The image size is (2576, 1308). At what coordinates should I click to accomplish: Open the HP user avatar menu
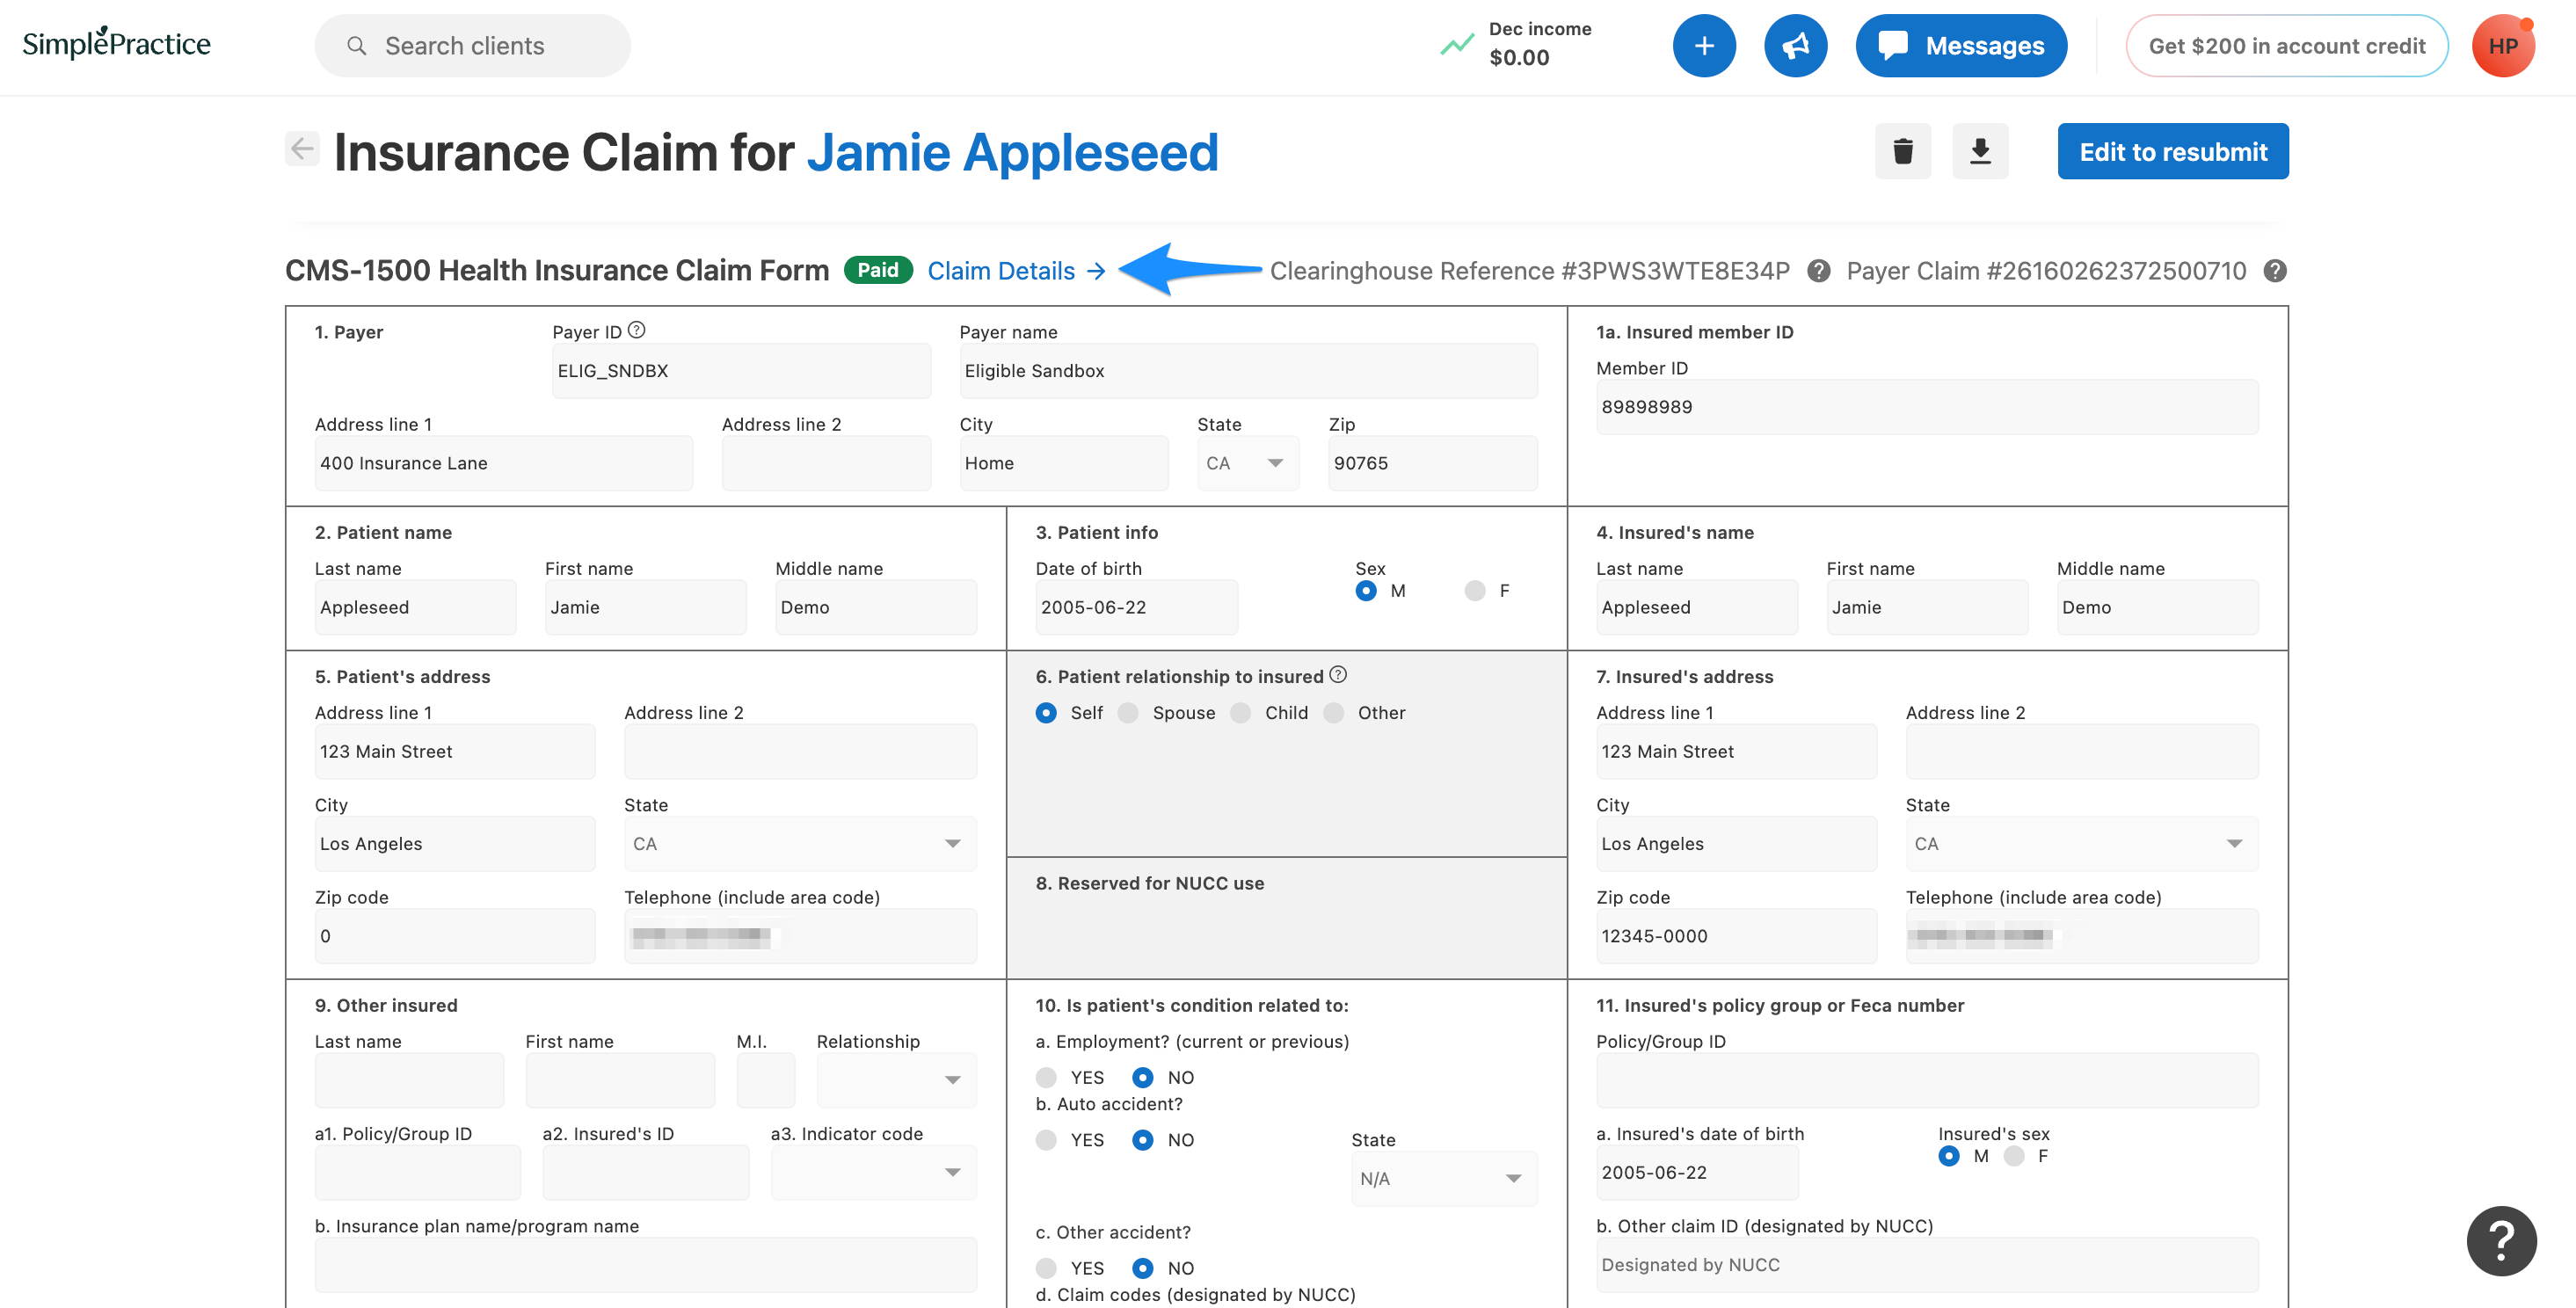(2502, 46)
